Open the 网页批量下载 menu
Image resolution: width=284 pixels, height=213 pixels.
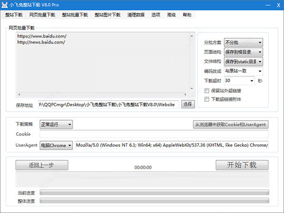point(42,15)
